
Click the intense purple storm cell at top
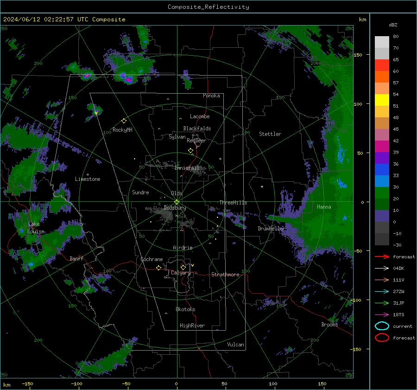[128, 79]
